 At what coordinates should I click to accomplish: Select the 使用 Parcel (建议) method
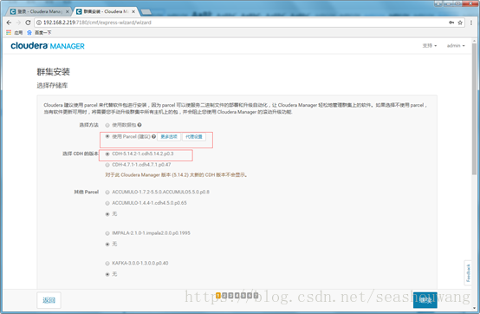coord(107,136)
